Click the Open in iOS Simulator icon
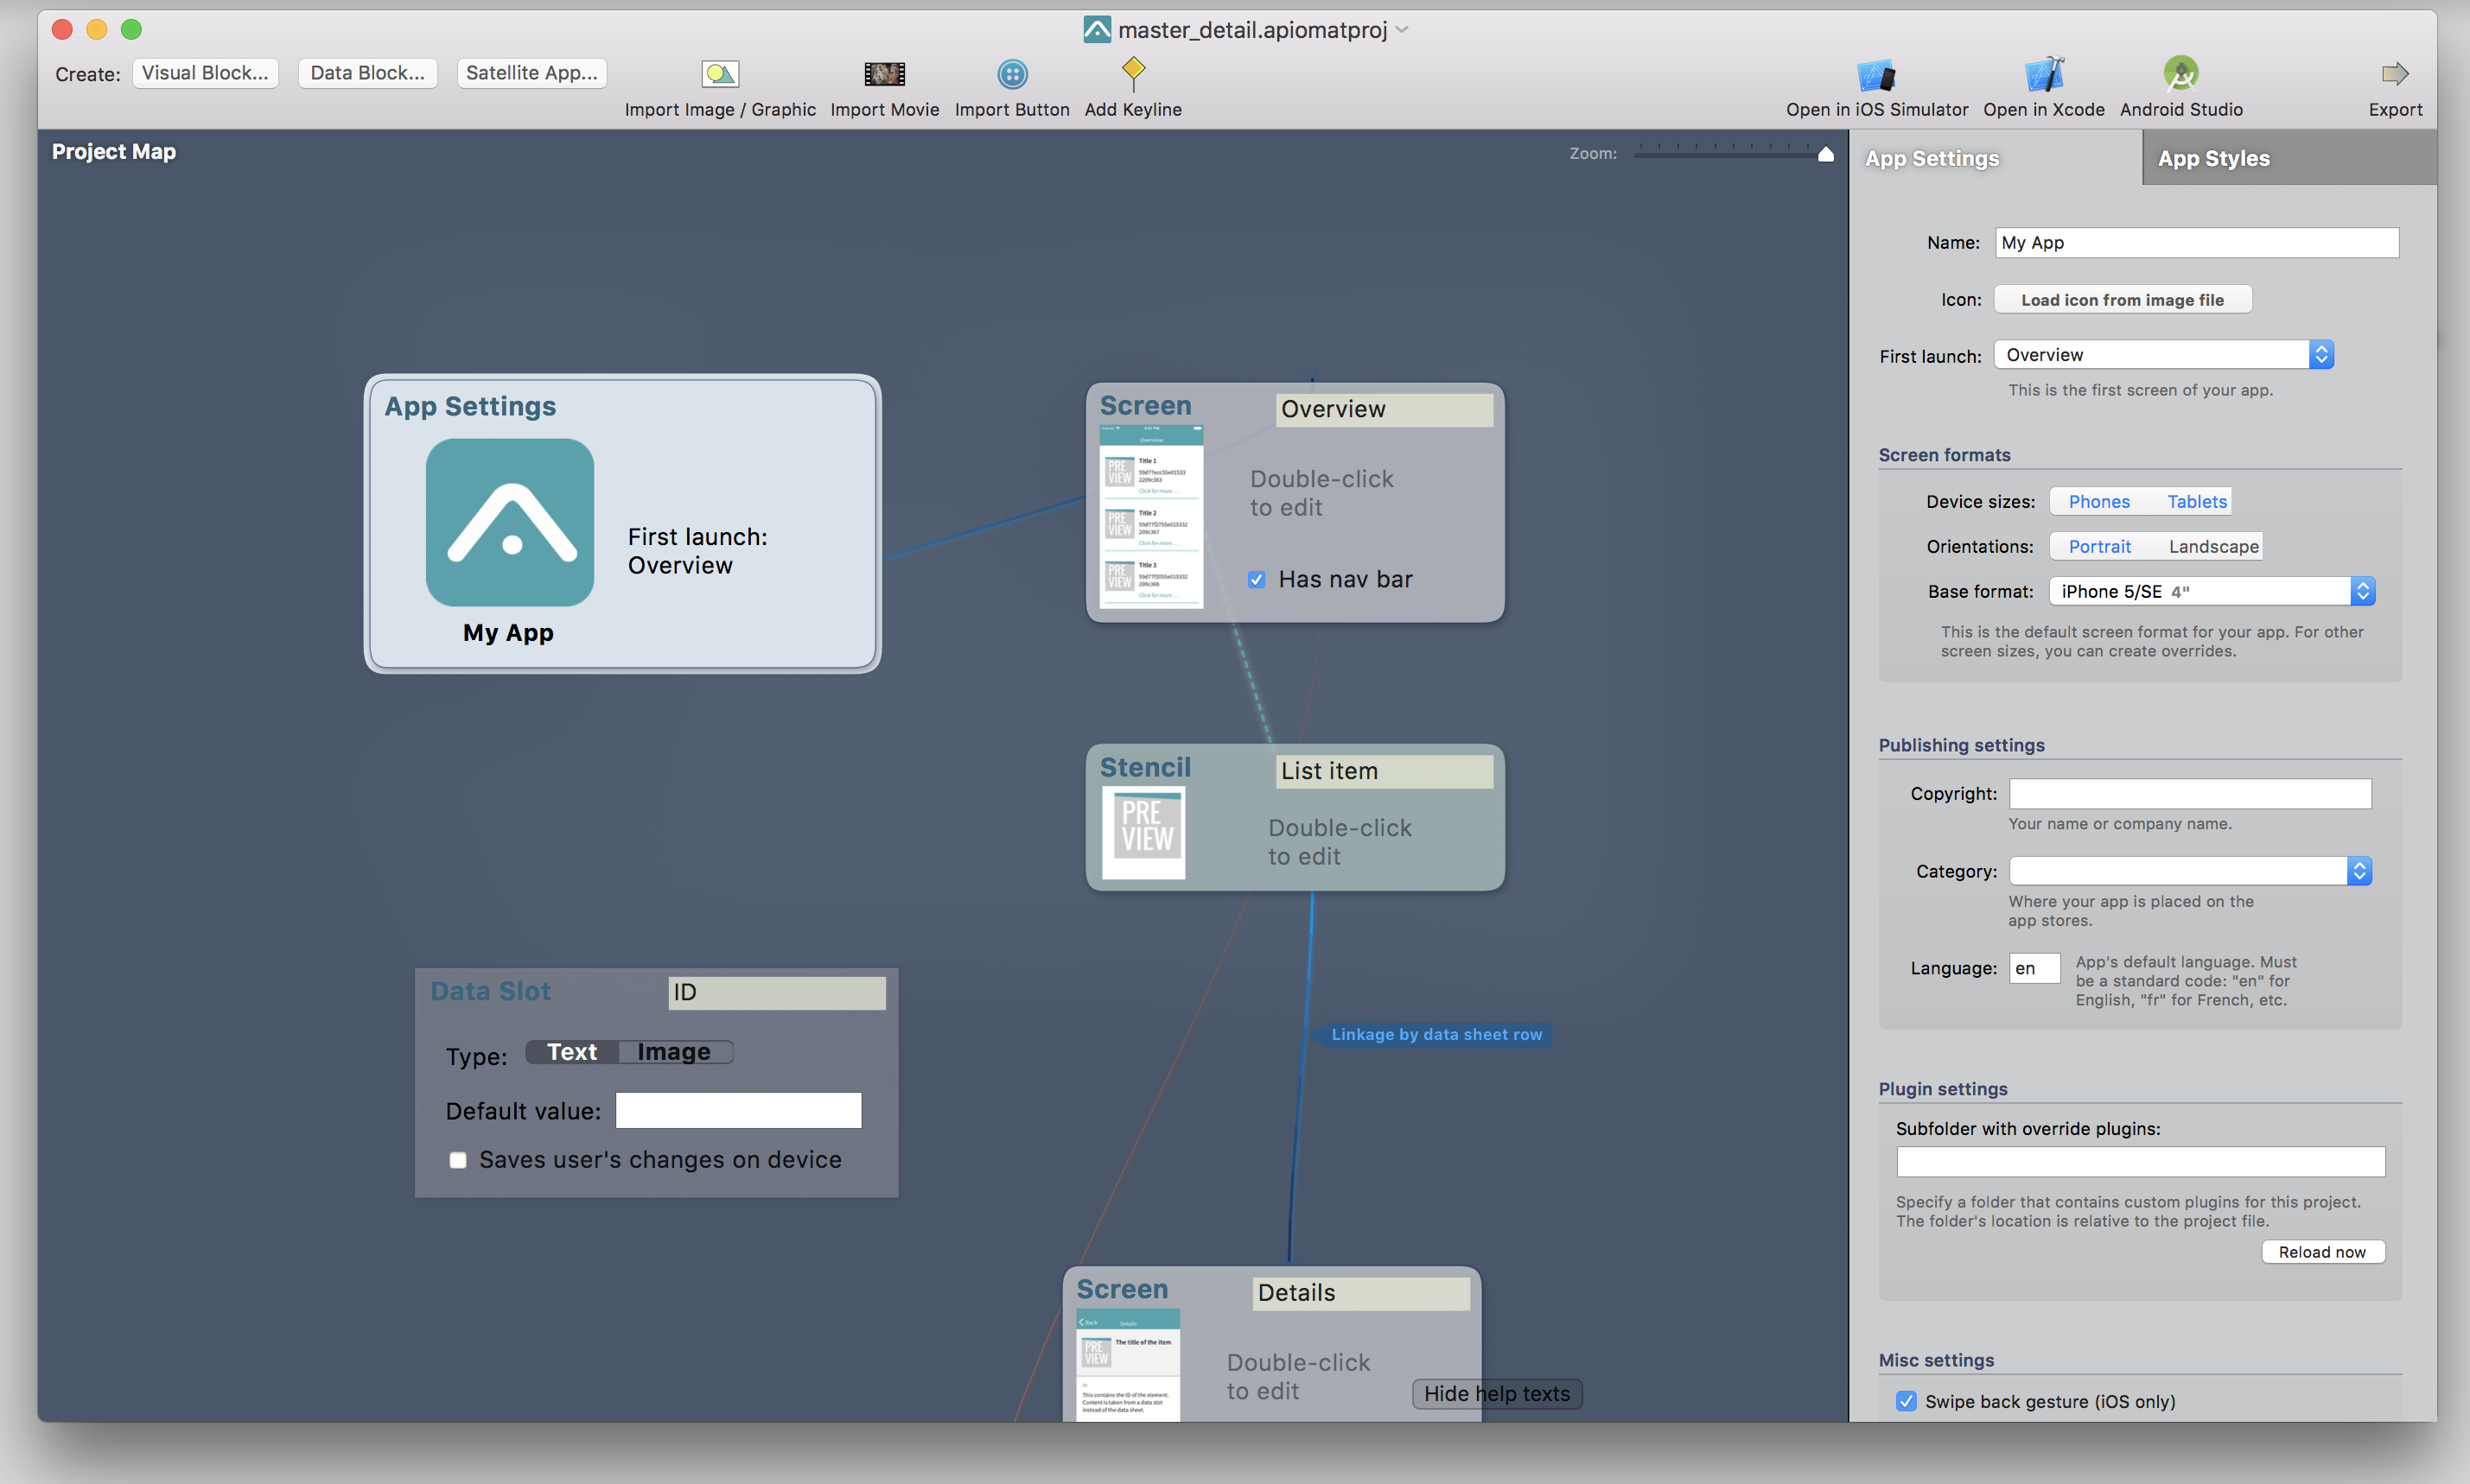Screen dimensions: 2470x1484 [1875, 73]
